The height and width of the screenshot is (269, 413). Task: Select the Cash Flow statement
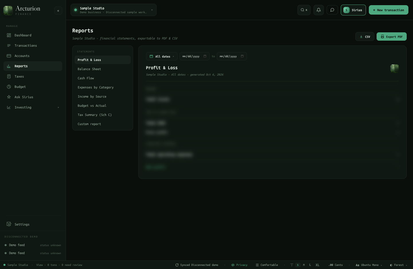103,78
